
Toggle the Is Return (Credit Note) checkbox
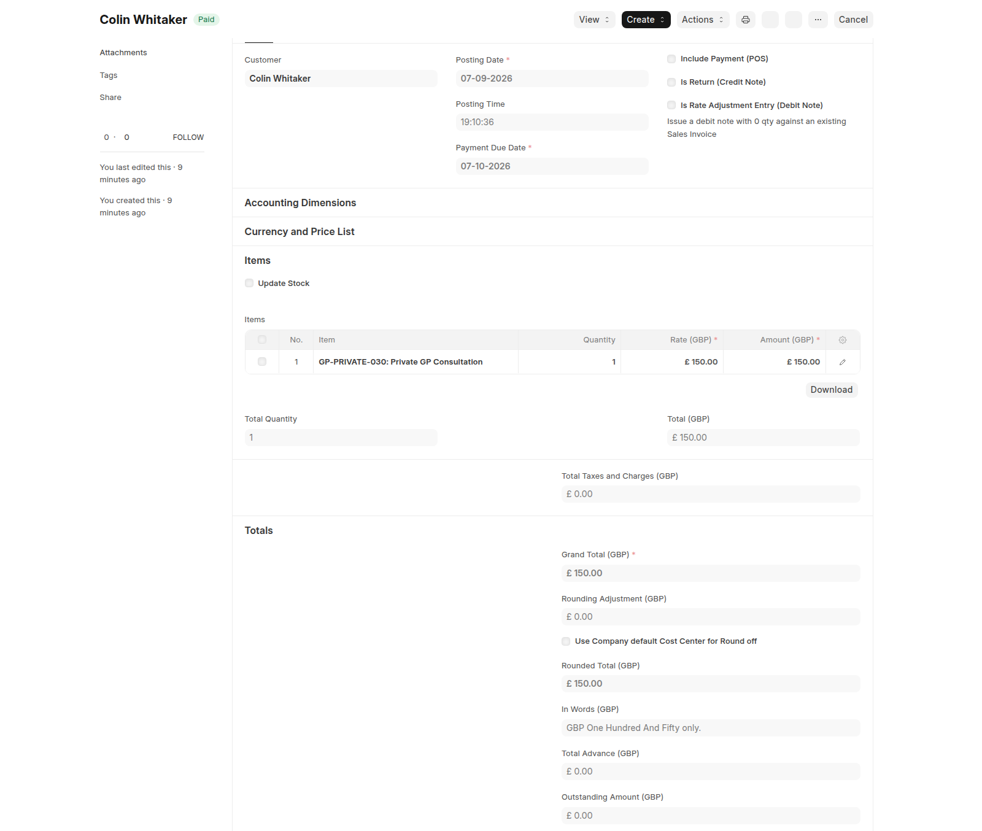[671, 82]
